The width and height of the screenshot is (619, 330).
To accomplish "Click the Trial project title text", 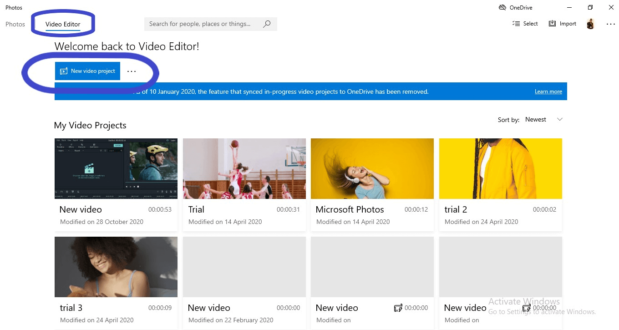I will (x=196, y=209).
